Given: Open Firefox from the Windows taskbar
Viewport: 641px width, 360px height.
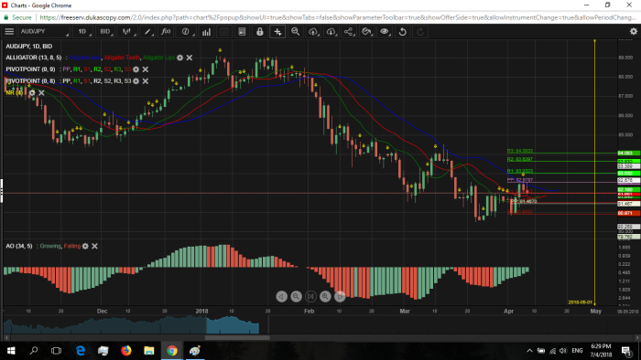Looking at the screenshot, I should click(126, 350).
